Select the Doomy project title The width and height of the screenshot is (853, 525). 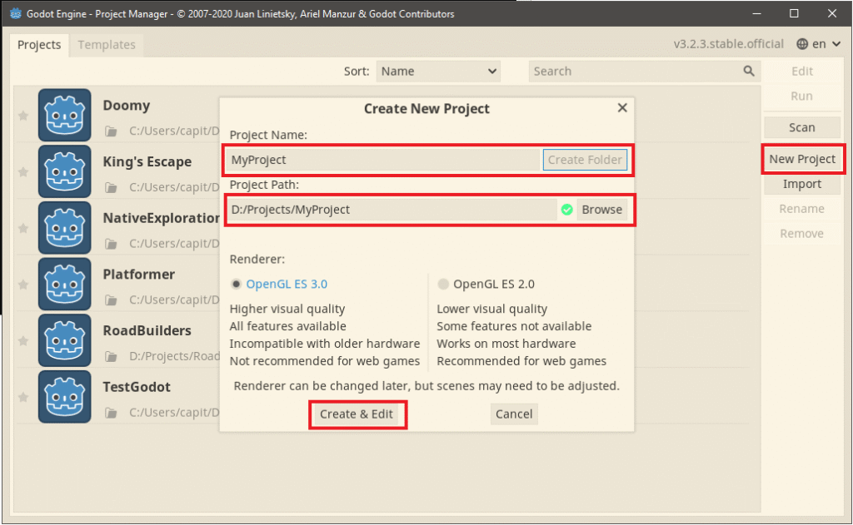coord(127,106)
